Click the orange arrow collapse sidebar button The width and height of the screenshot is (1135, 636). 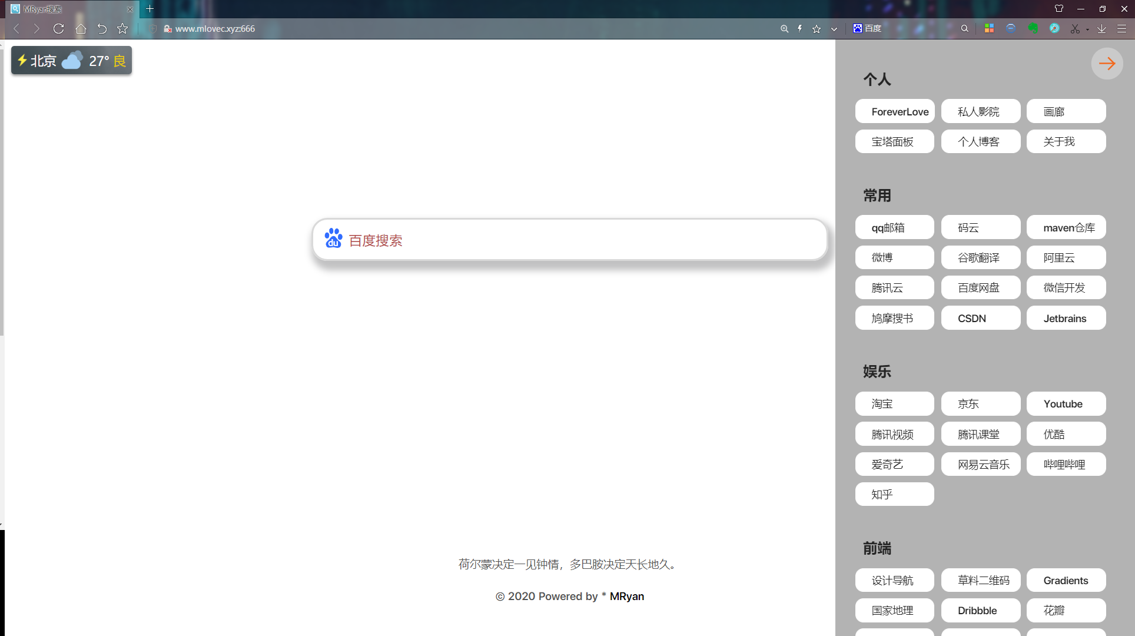point(1107,64)
